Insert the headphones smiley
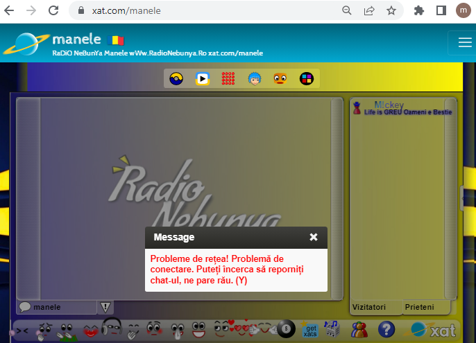476x343 pixels. click(x=112, y=327)
